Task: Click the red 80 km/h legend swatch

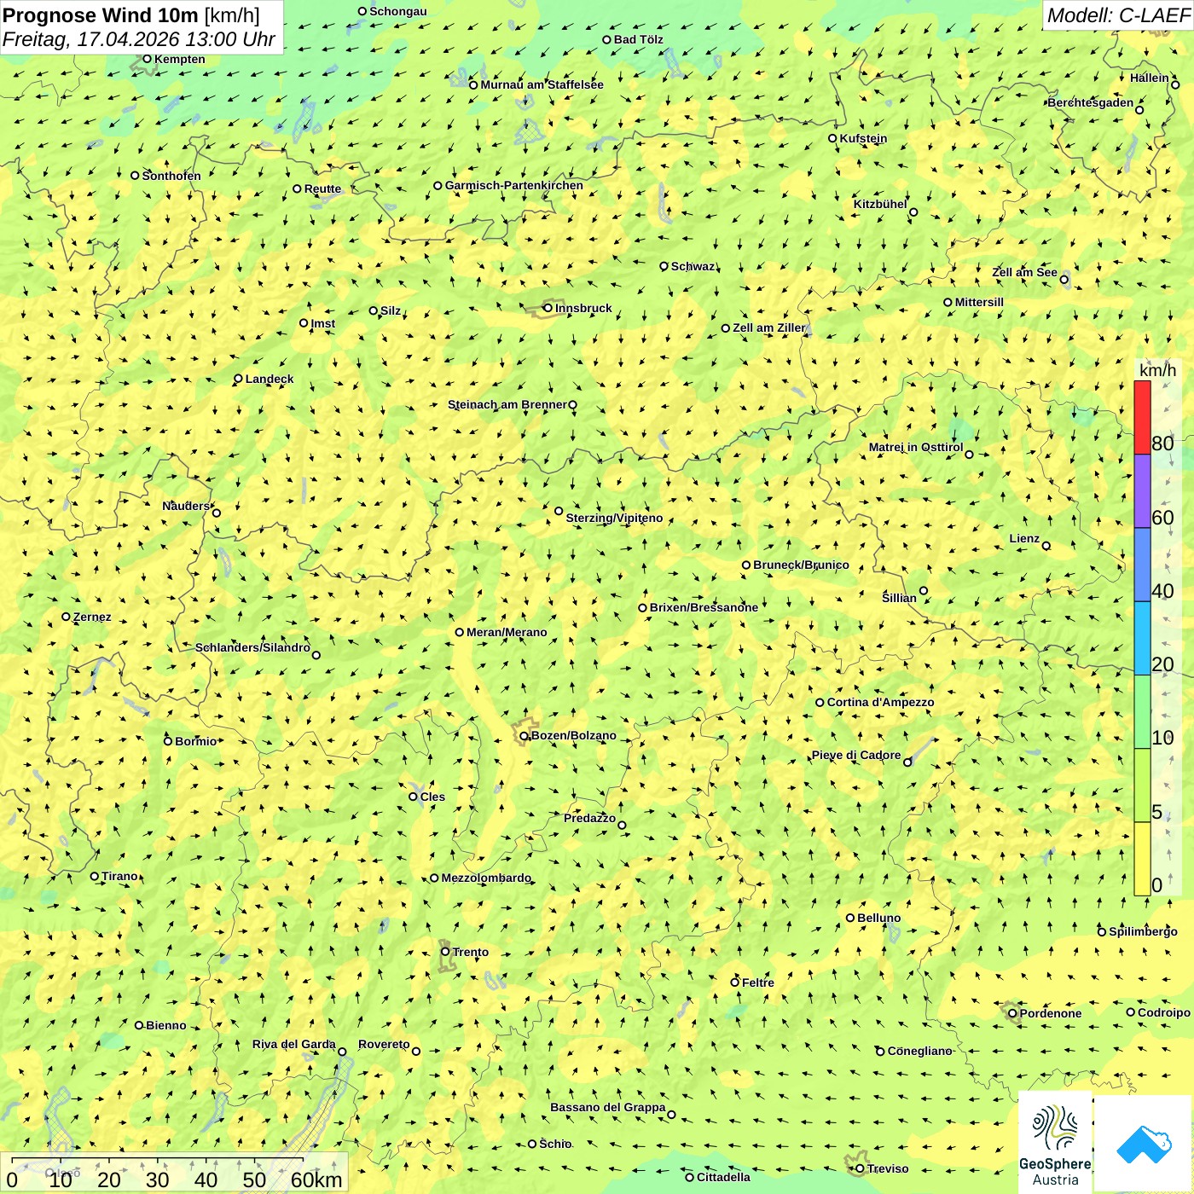Action: click(1142, 417)
